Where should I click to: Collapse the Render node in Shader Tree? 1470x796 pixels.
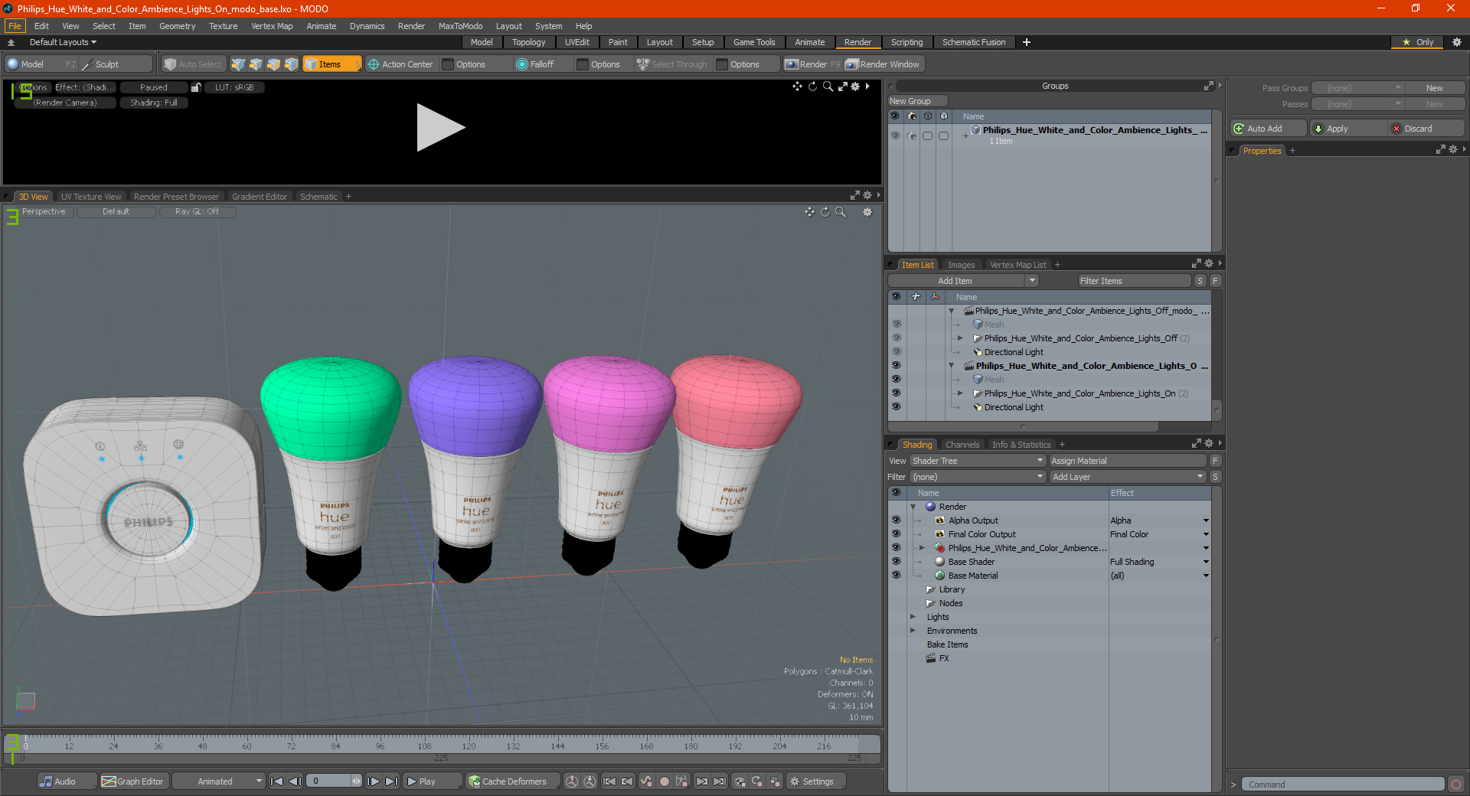pyautogui.click(x=913, y=507)
